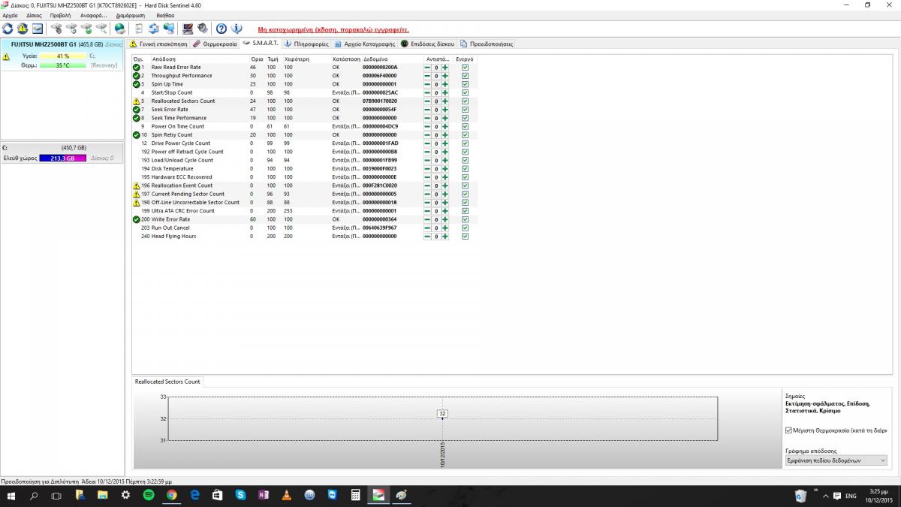Click the refresh icon in the main toolbar

[x=8, y=29]
